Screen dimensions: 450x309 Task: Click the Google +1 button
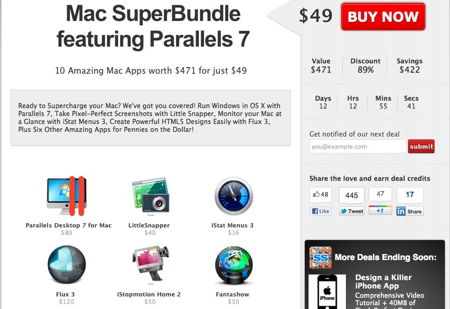point(380,210)
